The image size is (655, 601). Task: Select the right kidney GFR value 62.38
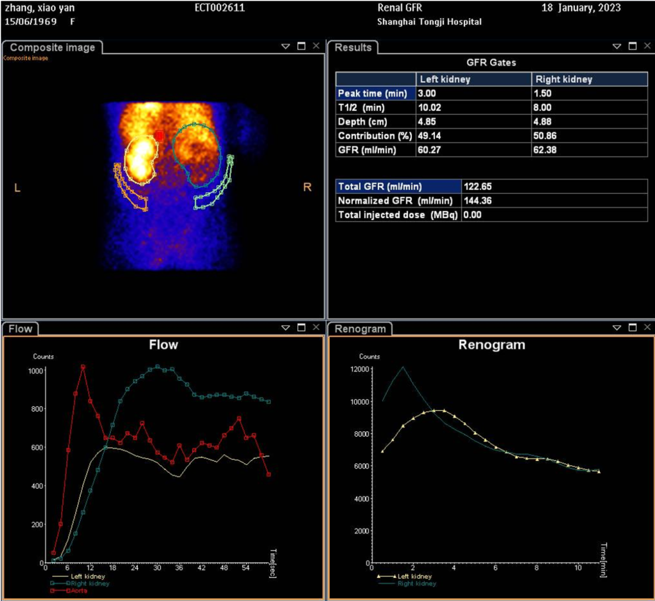pos(545,150)
